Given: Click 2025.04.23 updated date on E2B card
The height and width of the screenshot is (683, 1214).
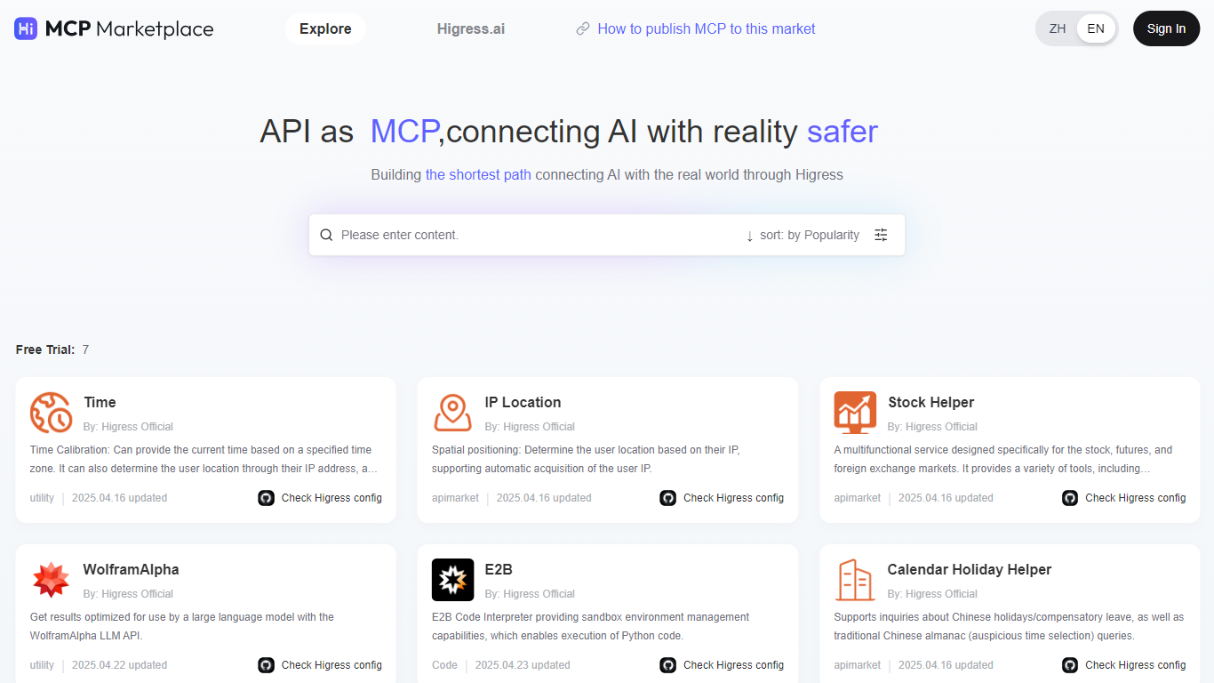Looking at the screenshot, I should pos(523,665).
